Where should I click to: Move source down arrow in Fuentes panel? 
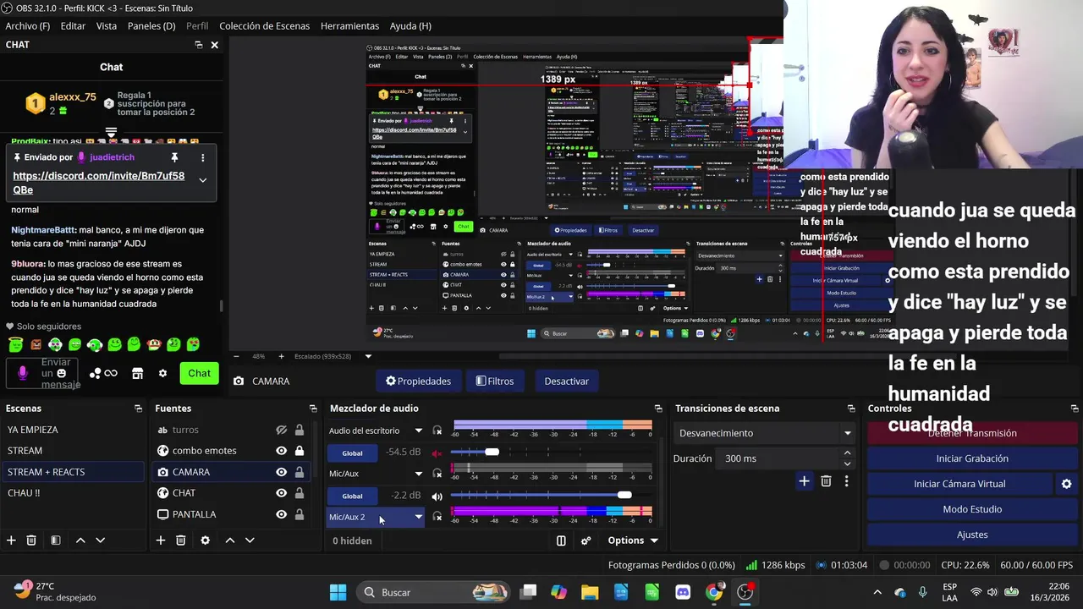click(250, 540)
